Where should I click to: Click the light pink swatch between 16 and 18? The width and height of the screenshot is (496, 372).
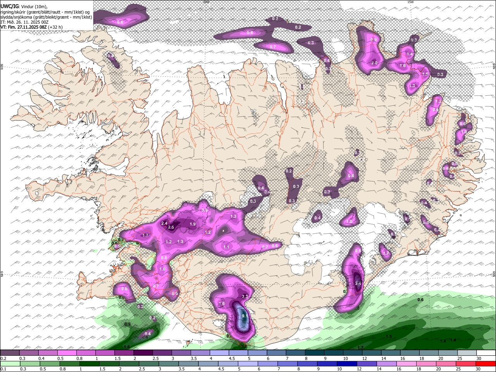pyautogui.click(x=406, y=363)
